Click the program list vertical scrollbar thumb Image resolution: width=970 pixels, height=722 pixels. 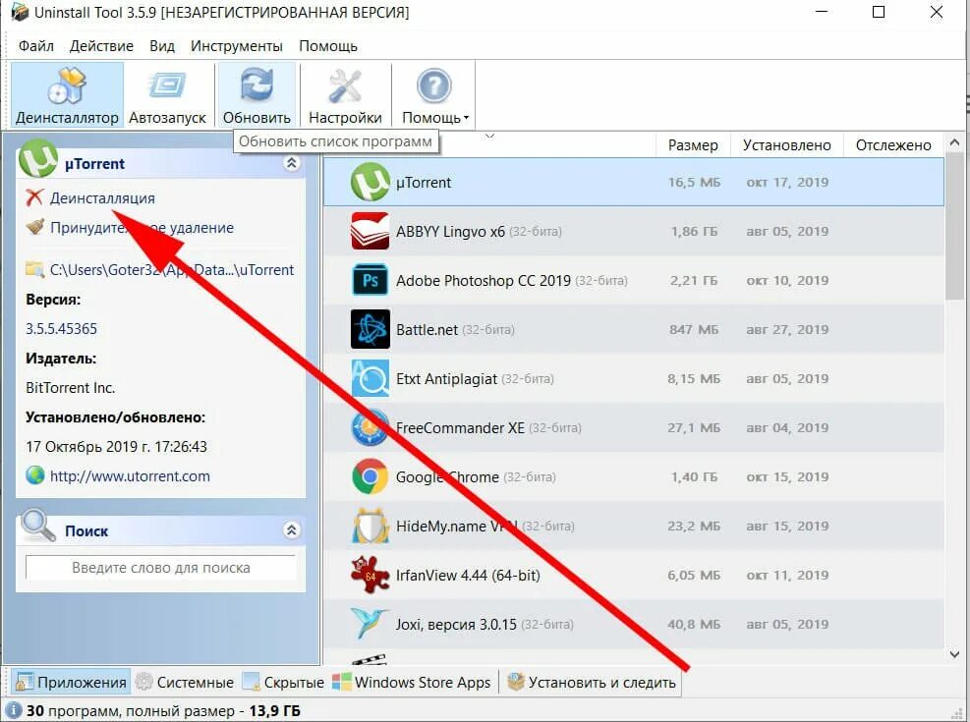(x=954, y=228)
